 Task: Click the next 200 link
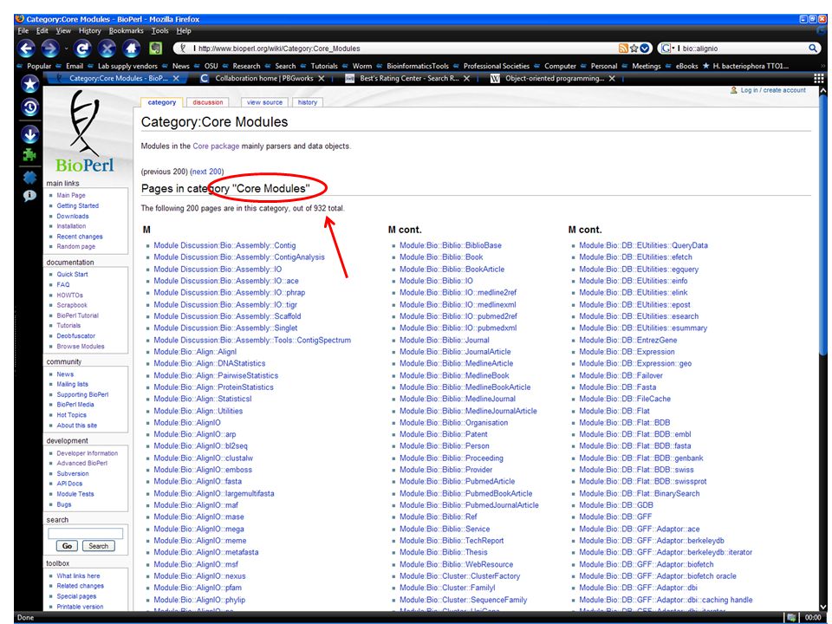(207, 172)
